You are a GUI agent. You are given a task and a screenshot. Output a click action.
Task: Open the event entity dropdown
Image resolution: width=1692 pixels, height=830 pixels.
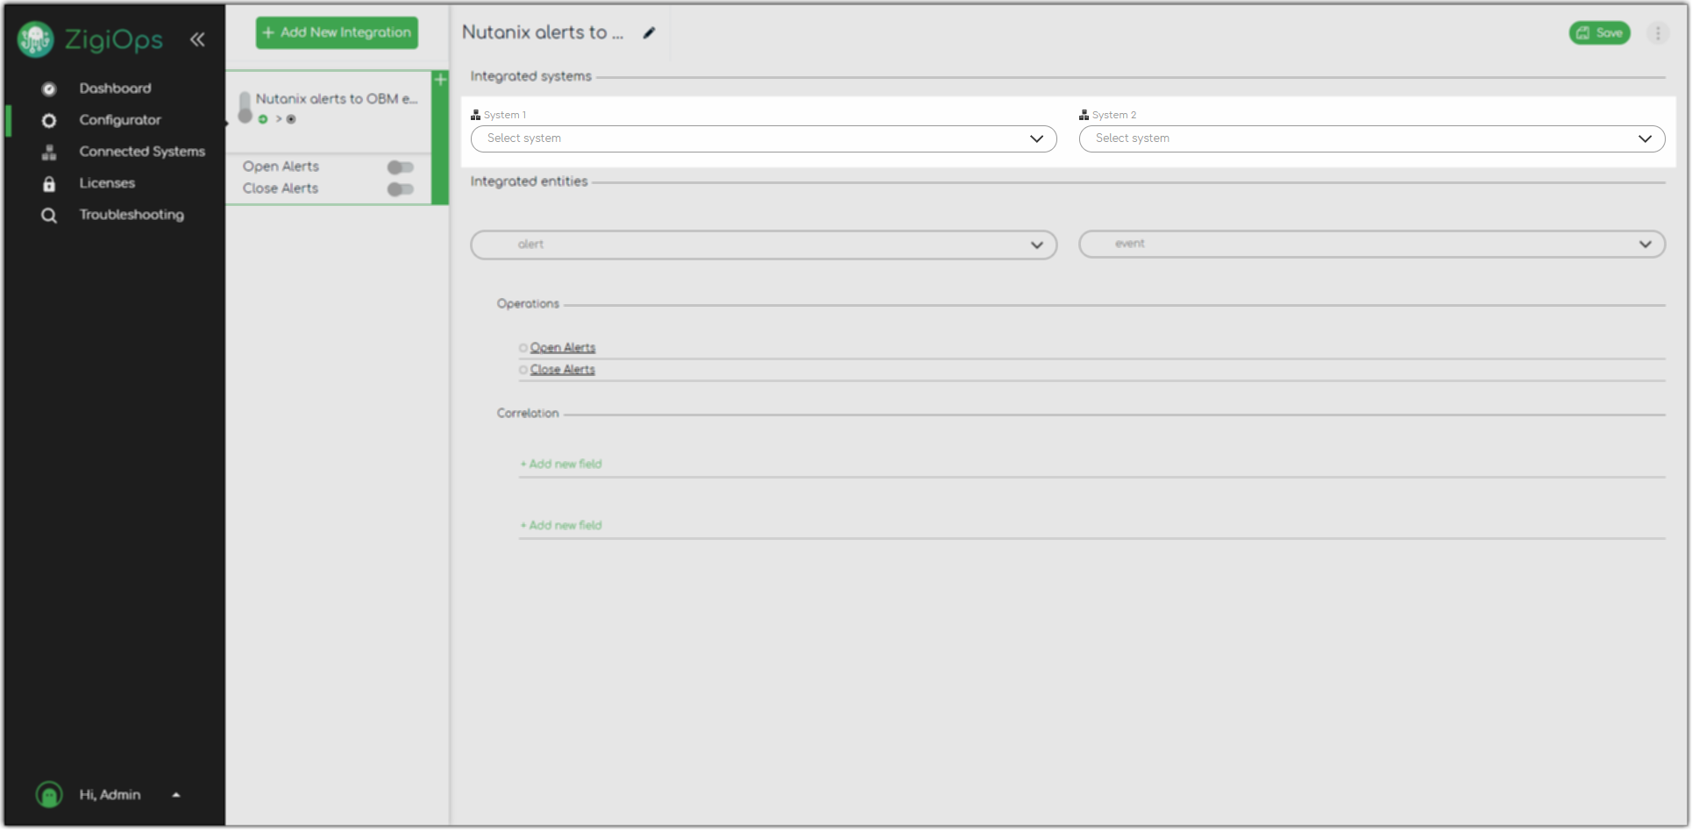click(1372, 244)
